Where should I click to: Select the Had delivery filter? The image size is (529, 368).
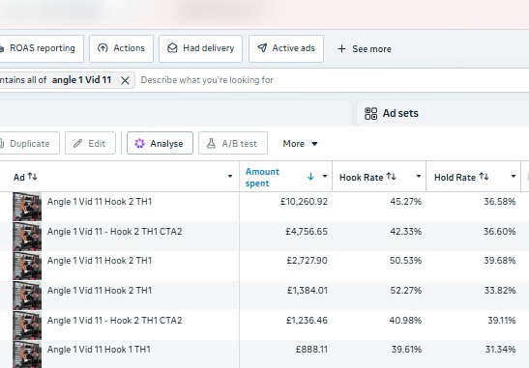pyautogui.click(x=201, y=48)
